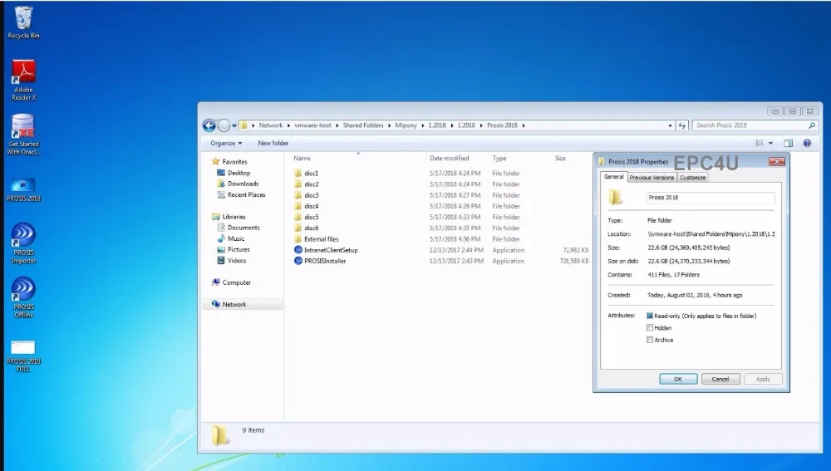The width and height of the screenshot is (831, 471).
Task: Select the IntranetClientSetup application file
Action: click(x=330, y=250)
